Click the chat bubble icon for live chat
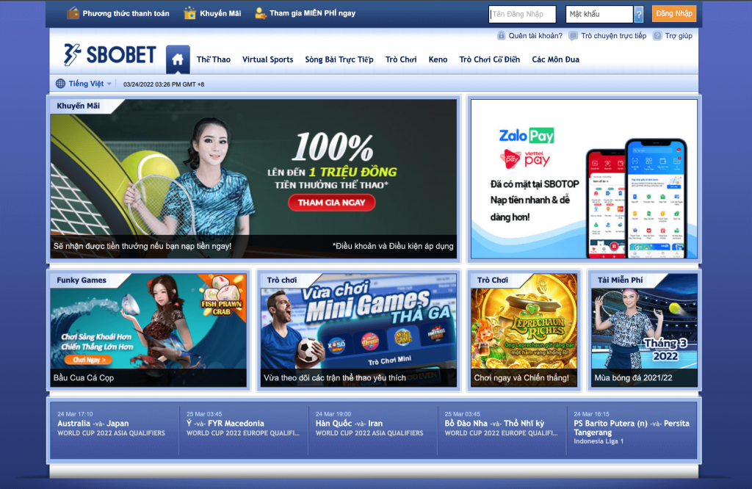 pyautogui.click(x=573, y=35)
